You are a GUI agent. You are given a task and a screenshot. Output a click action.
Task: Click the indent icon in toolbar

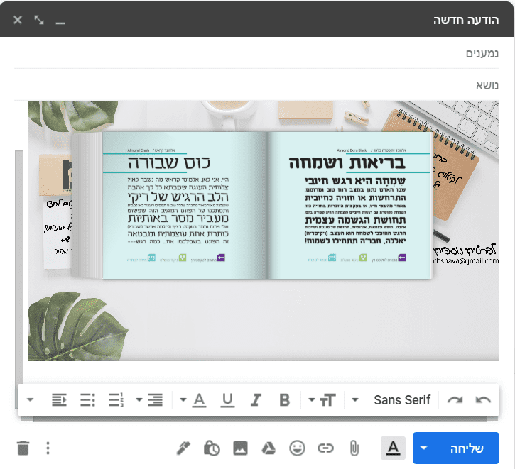pyautogui.click(x=60, y=399)
